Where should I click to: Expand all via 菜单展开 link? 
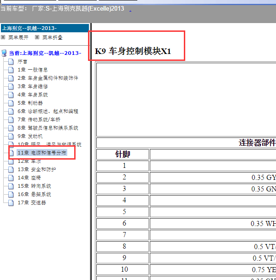[x=18, y=37]
